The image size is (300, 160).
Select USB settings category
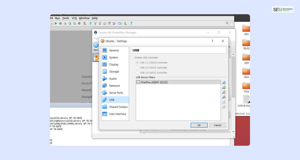pos(115,100)
